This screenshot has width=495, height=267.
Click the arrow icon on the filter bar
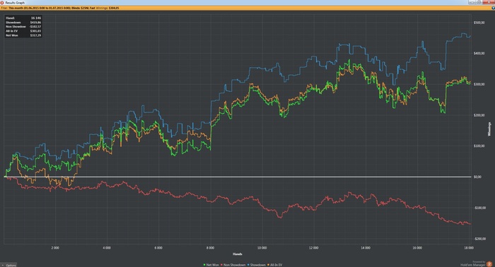(x=493, y=8)
